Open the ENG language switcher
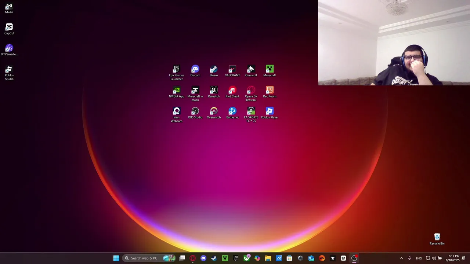Image resolution: width=470 pixels, height=264 pixels. pos(419,258)
